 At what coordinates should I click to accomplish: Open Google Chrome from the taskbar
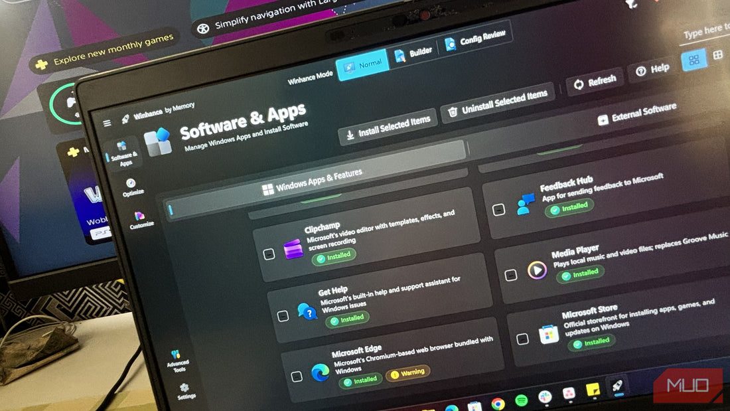click(x=498, y=404)
